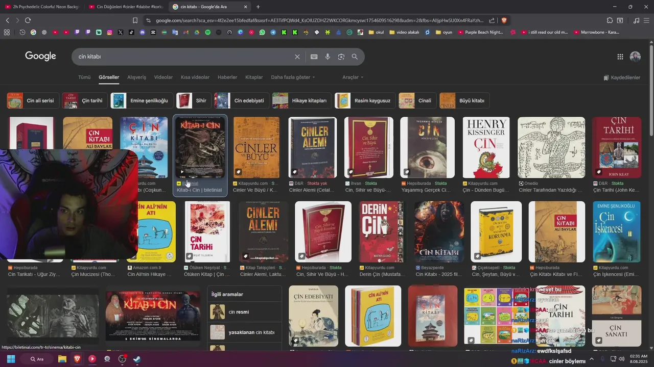
Task: Switch to the 'Kısa videolar' tab
Action: 195,77
